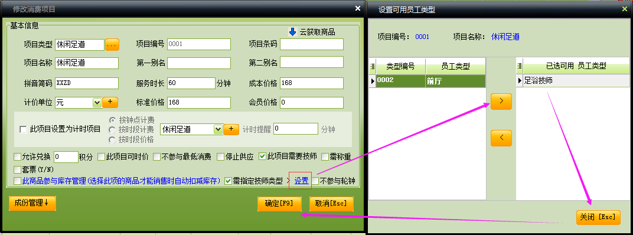Uncheck 此项目需要技师 checkbox
The height and width of the screenshot is (235, 633).
click(262, 156)
